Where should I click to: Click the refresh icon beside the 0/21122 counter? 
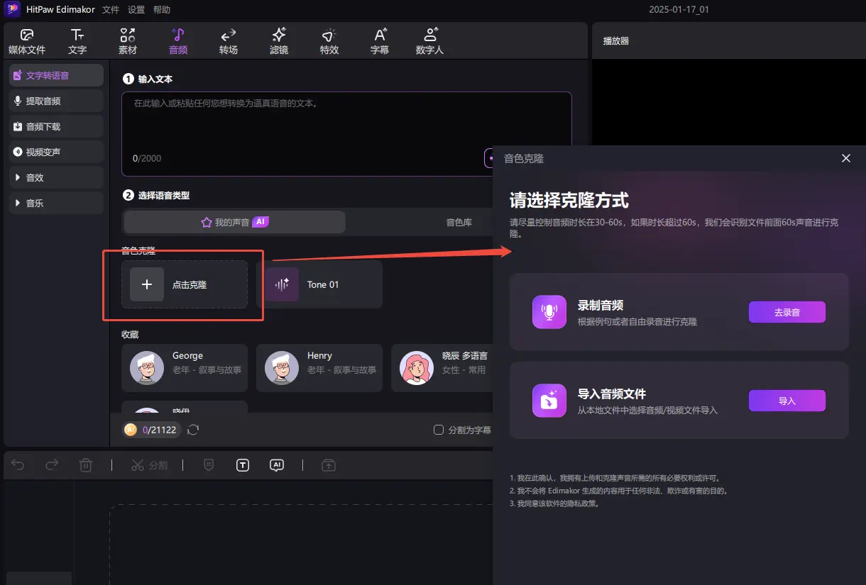193,430
